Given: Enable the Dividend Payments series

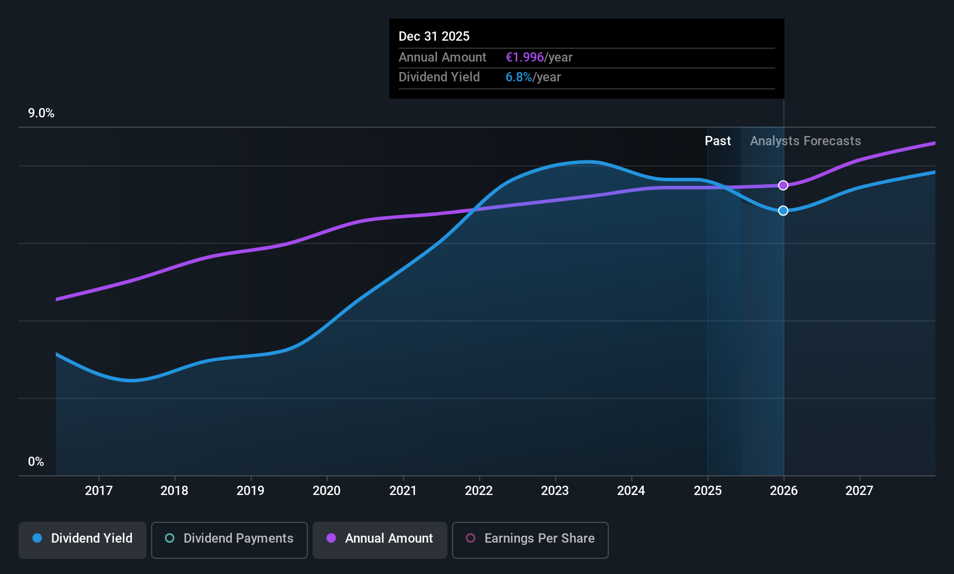Looking at the screenshot, I should click(x=229, y=540).
